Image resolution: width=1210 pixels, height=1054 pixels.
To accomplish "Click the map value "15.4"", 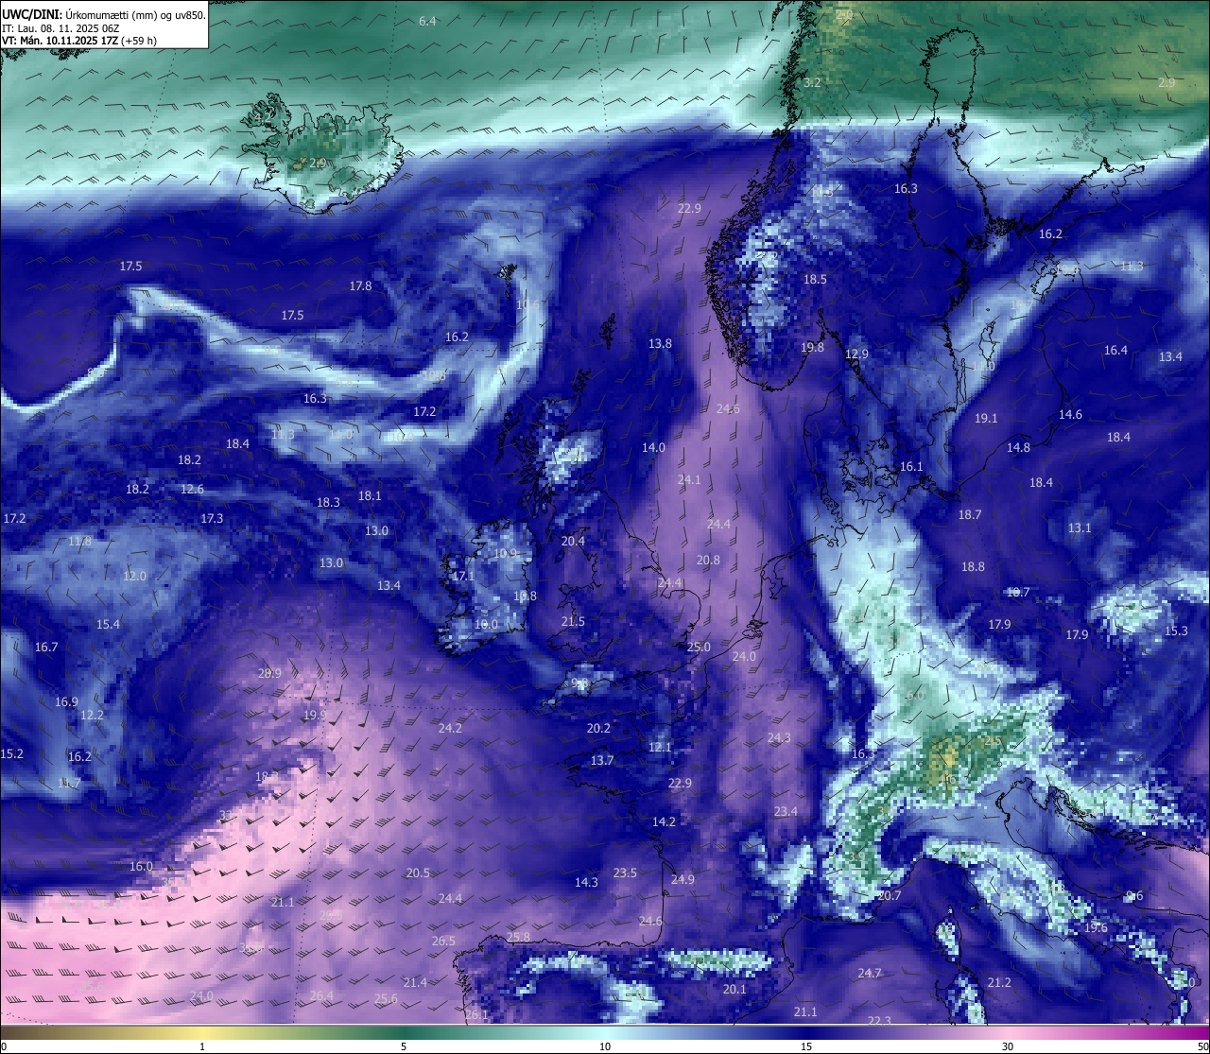I will click(x=108, y=624).
